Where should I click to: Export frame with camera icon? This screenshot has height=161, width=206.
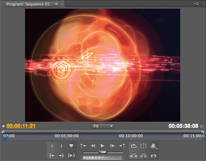pyautogui.click(x=153, y=156)
